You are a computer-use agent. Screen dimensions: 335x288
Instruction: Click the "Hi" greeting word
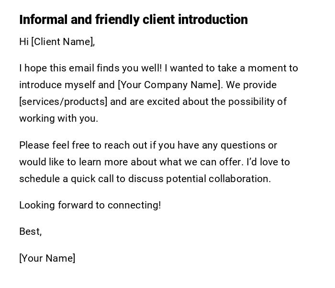pyautogui.click(x=24, y=42)
